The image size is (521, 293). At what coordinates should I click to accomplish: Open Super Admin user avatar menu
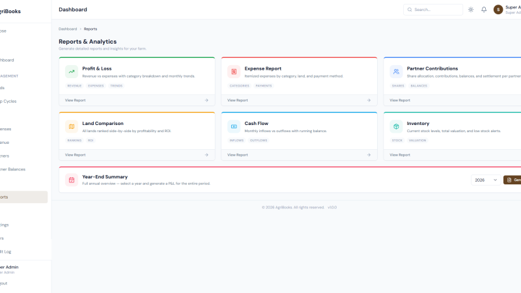(498, 10)
